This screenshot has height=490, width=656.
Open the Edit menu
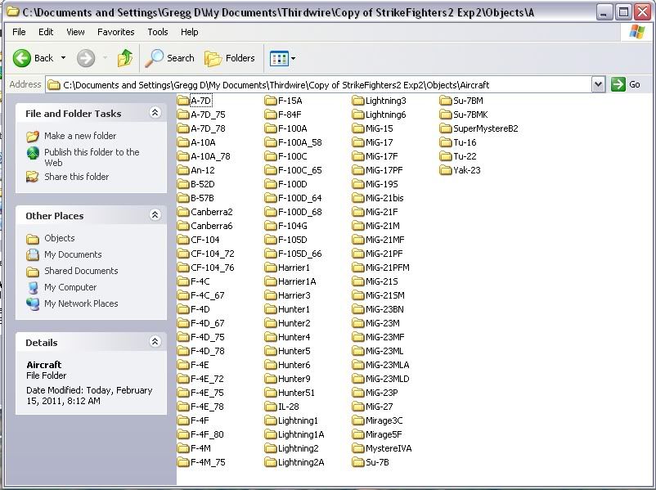(x=46, y=32)
